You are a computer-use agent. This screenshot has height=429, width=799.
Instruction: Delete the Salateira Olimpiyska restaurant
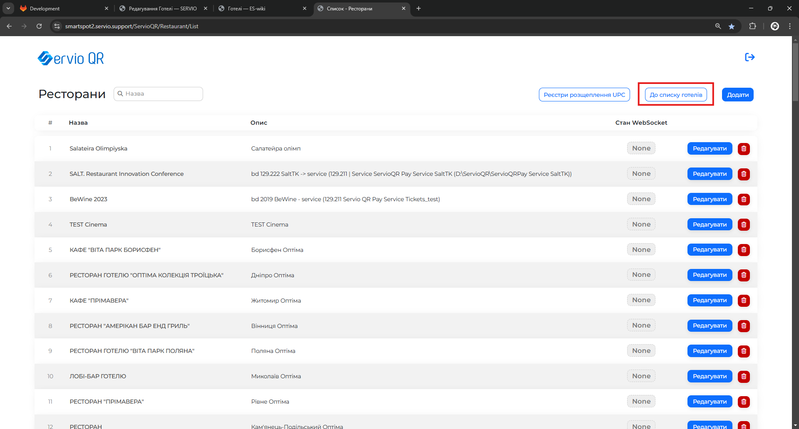pos(744,149)
